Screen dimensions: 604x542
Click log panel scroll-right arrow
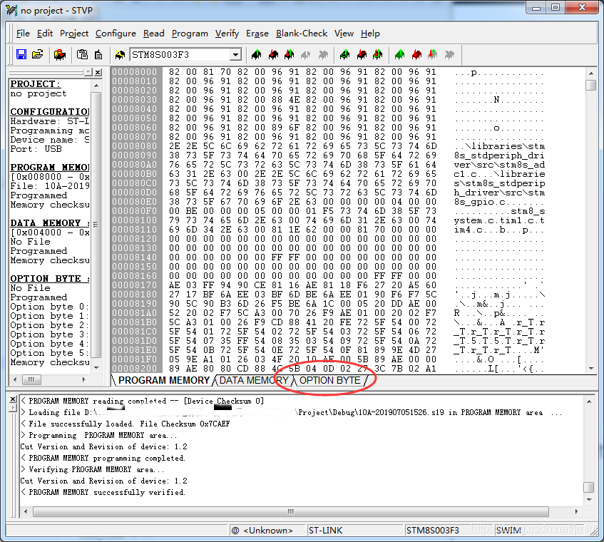(x=576, y=511)
